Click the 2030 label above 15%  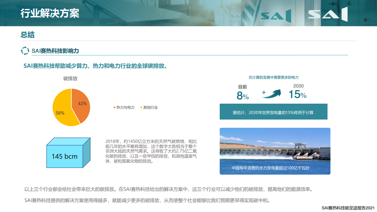(x=298, y=86)
